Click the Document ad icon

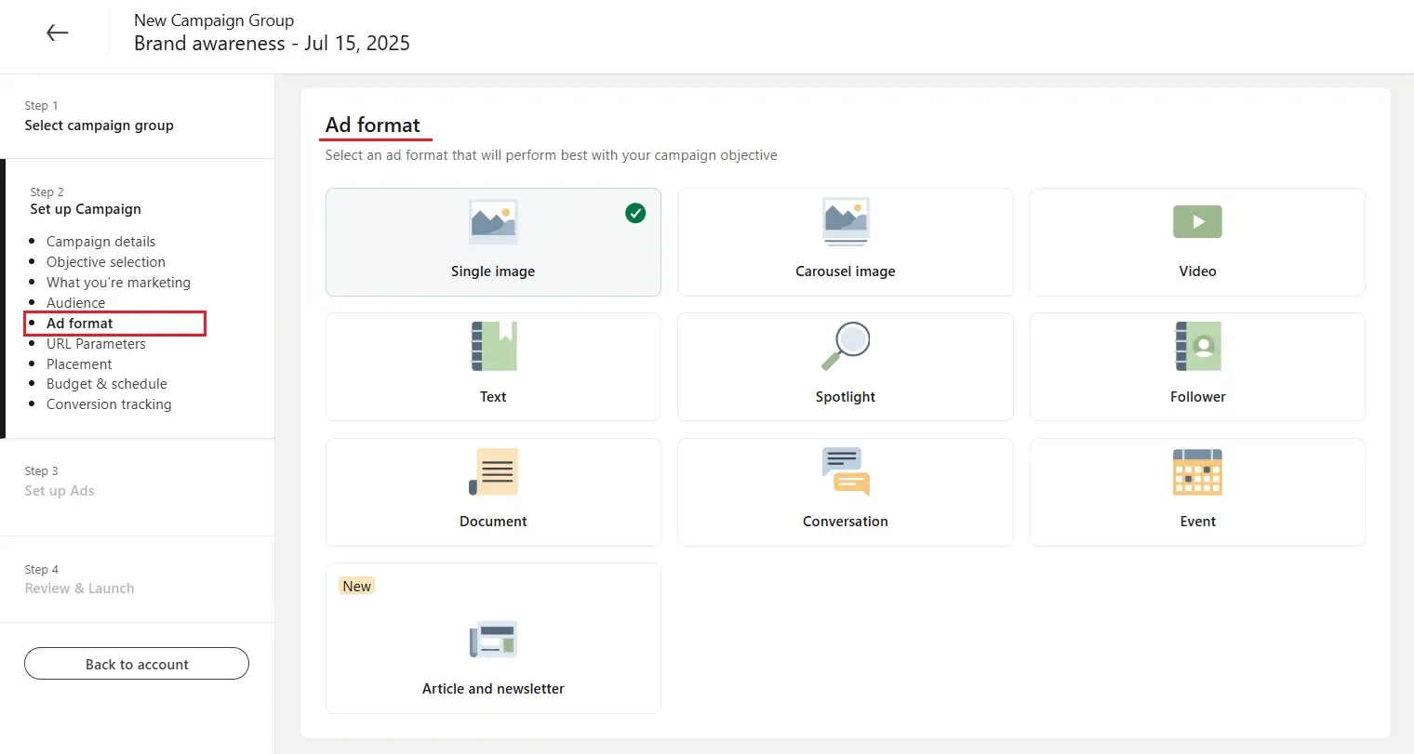(493, 471)
